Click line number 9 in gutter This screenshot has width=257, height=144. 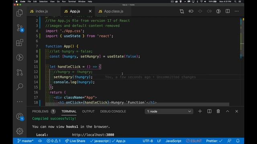click(x=37, y=56)
